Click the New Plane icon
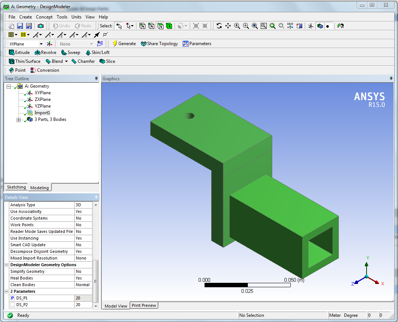This screenshot has height=322, width=398. [x=50, y=44]
